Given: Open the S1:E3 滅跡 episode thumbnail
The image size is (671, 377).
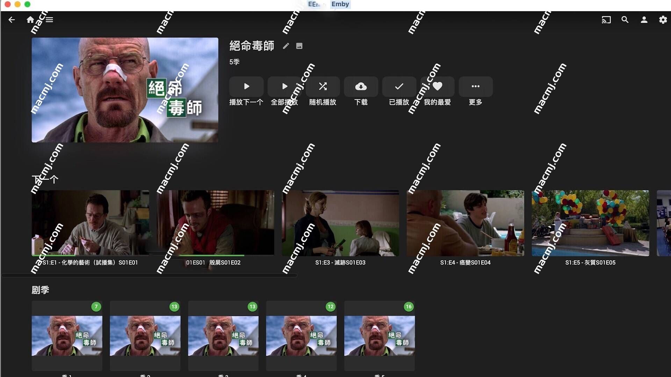Looking at the screenshot, I should [x=340, y=223].
